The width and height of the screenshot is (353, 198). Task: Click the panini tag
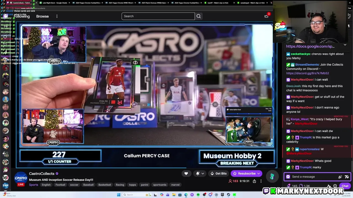145,185
